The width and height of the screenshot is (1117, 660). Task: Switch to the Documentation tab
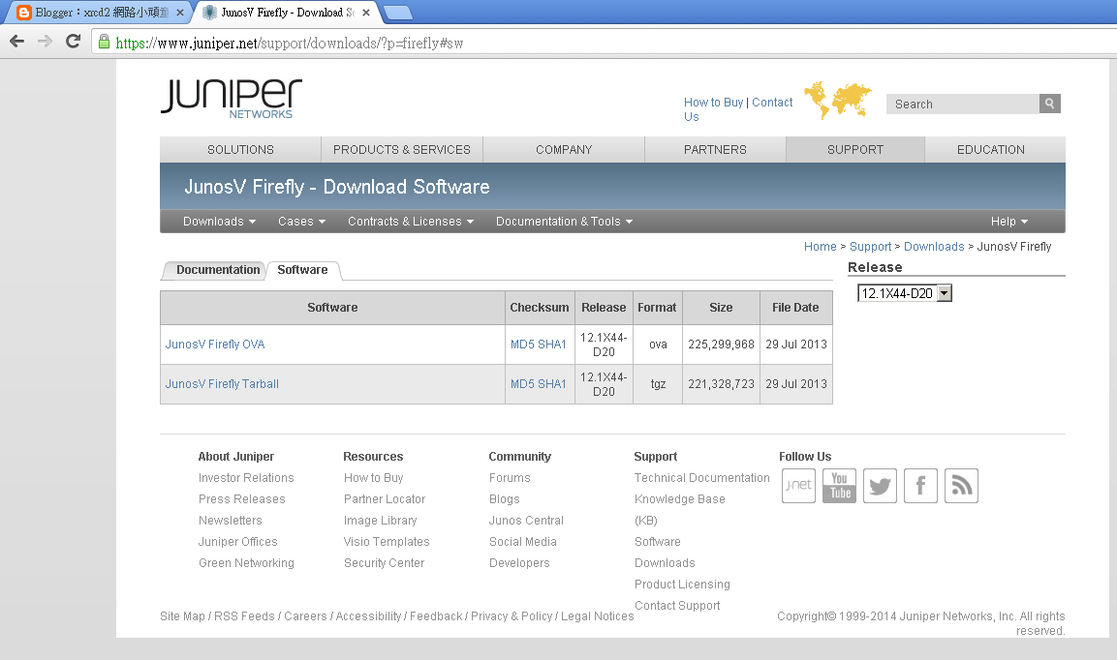click(218, 270)
